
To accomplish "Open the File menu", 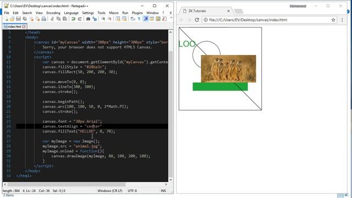I will coord(7,13).
